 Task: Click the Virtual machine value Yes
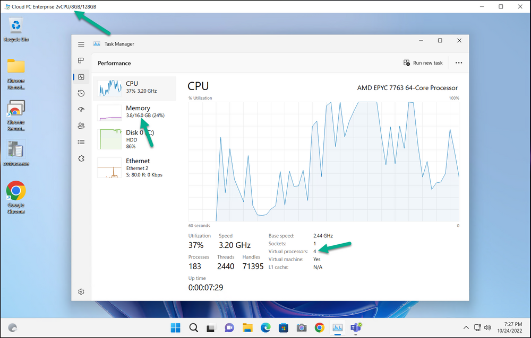pos(316,259)
